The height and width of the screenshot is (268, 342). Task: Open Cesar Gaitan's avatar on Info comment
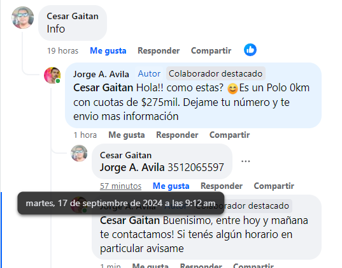pos(23,17)
